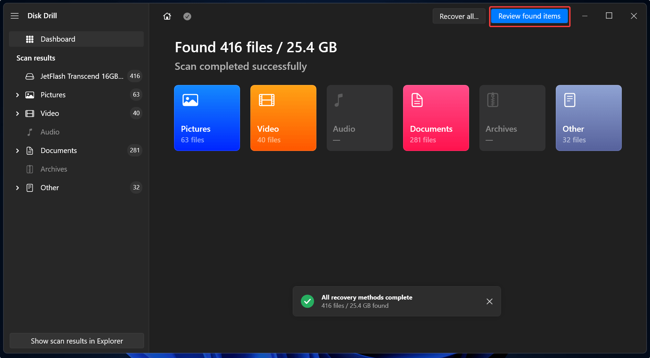Click the green checkmark in notification
The width and height of the screenshot is (650, 358).
tap(307, 301)
